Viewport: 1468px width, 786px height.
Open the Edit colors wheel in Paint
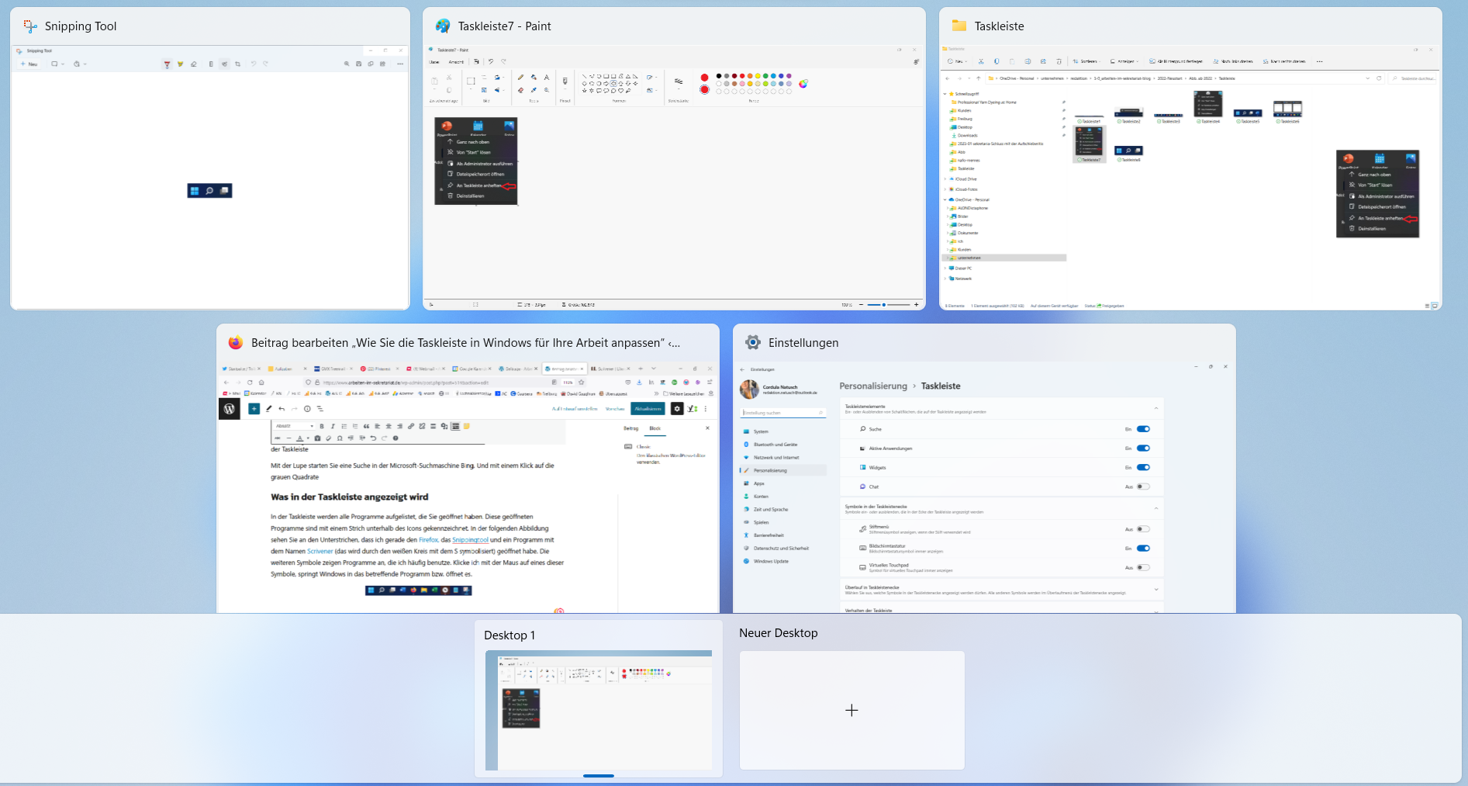(803, 84)
